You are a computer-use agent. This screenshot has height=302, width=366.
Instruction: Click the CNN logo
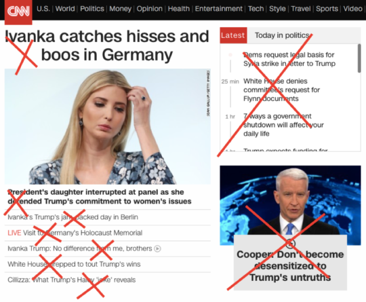[x=18, y=12]
